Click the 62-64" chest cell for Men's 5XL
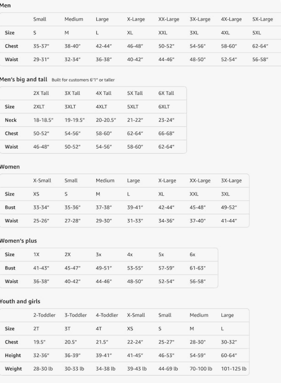The height and width of the screenshot is (383, 281). [260, 46]
